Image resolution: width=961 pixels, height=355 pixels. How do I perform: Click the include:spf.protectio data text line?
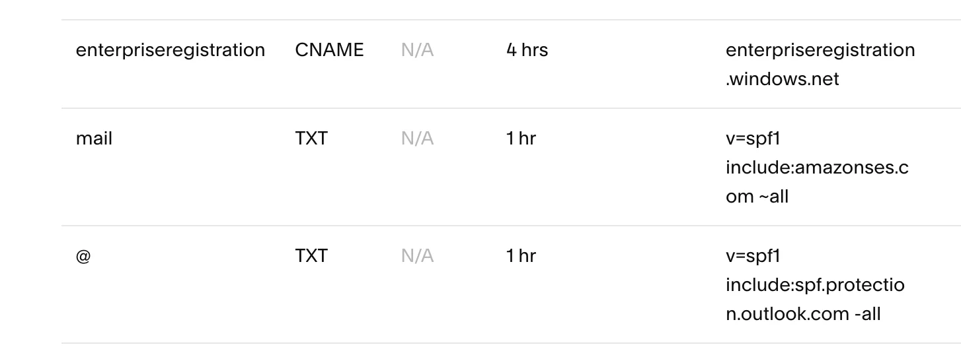click(x=815, y=285)
